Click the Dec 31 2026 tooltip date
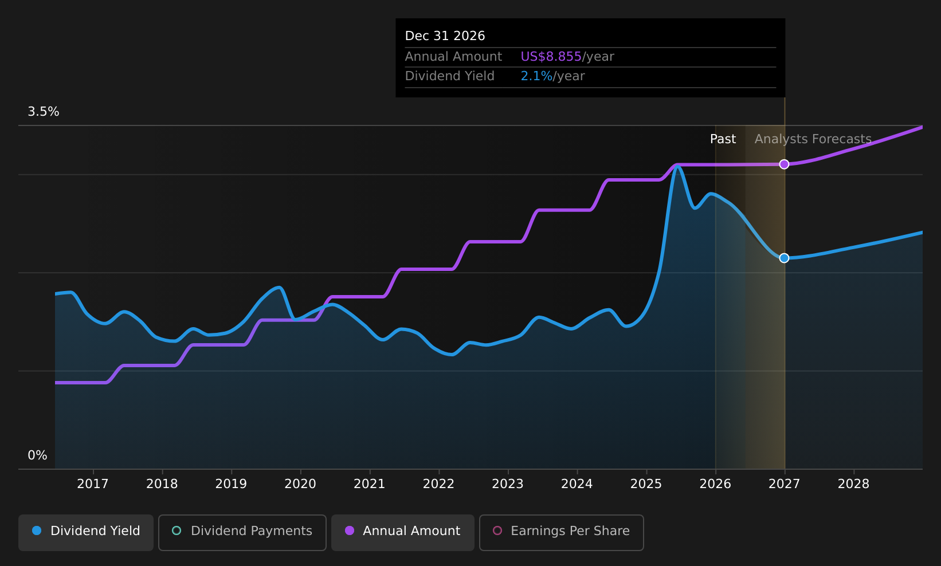This screenshot has width=941, height=566. coord(445,36)
